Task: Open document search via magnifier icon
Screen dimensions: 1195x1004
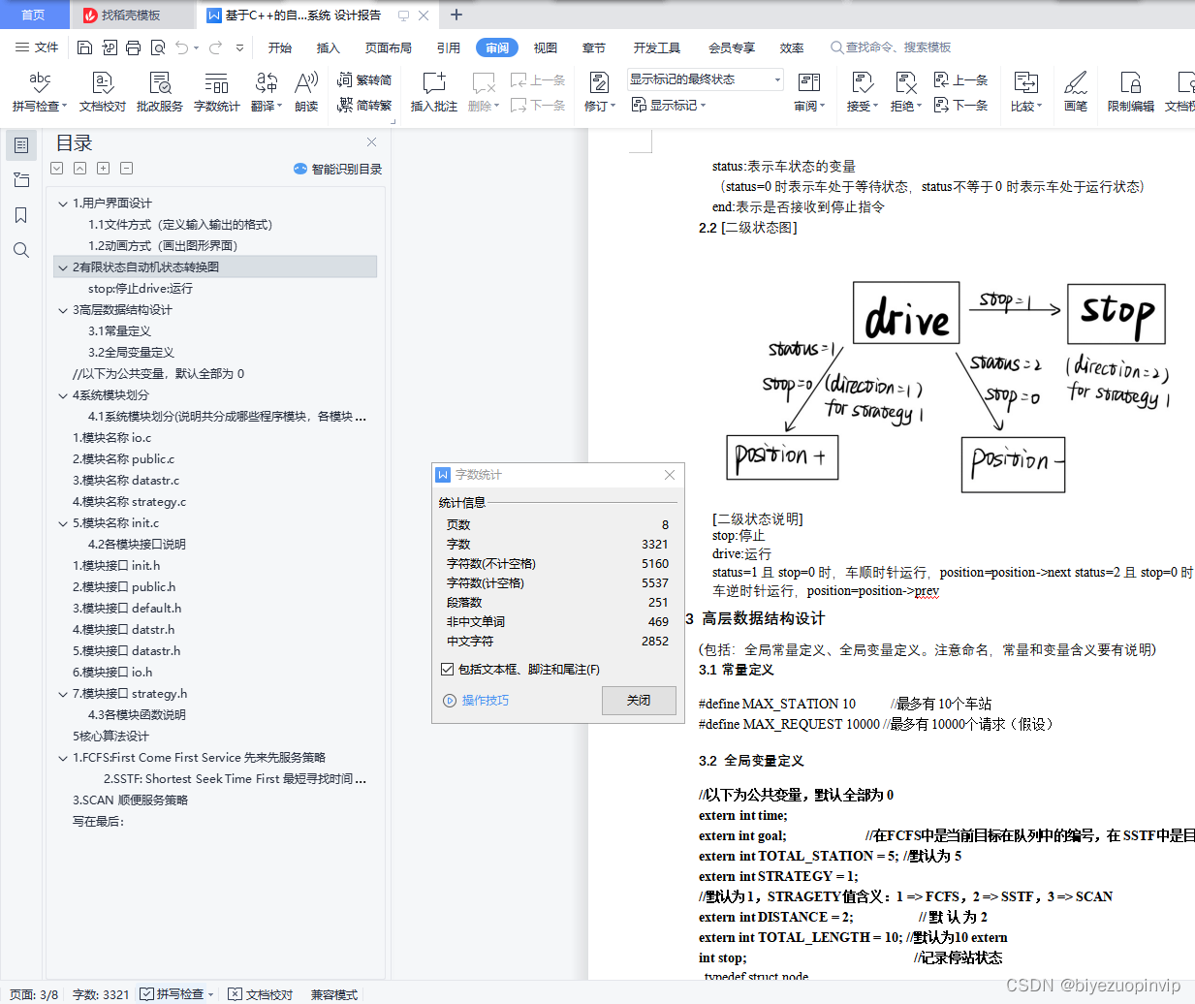Action: pyautogui.click(x=21, y=250)
